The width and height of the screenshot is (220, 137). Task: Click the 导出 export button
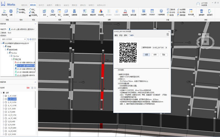click(x=164, y=55)
